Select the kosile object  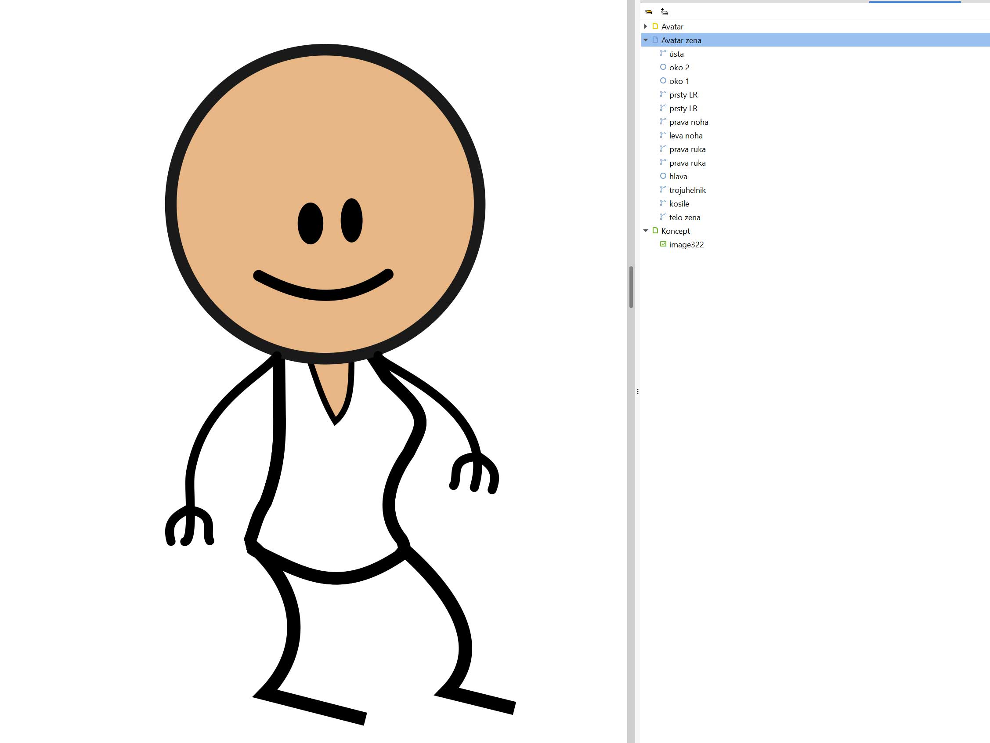click(x=679, y=204)
